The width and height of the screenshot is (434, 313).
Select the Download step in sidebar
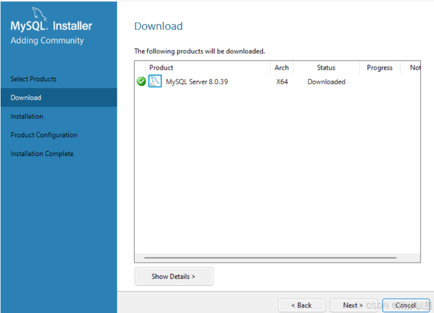tap(26, 98)
